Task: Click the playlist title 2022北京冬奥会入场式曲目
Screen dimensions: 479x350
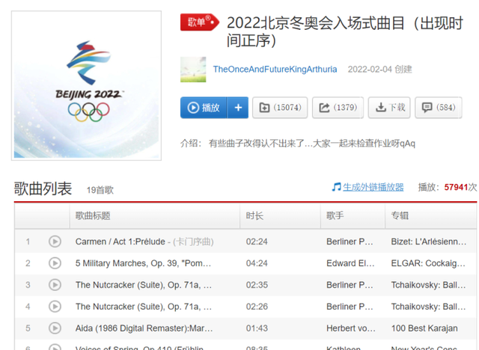Action: coord(345,31)
